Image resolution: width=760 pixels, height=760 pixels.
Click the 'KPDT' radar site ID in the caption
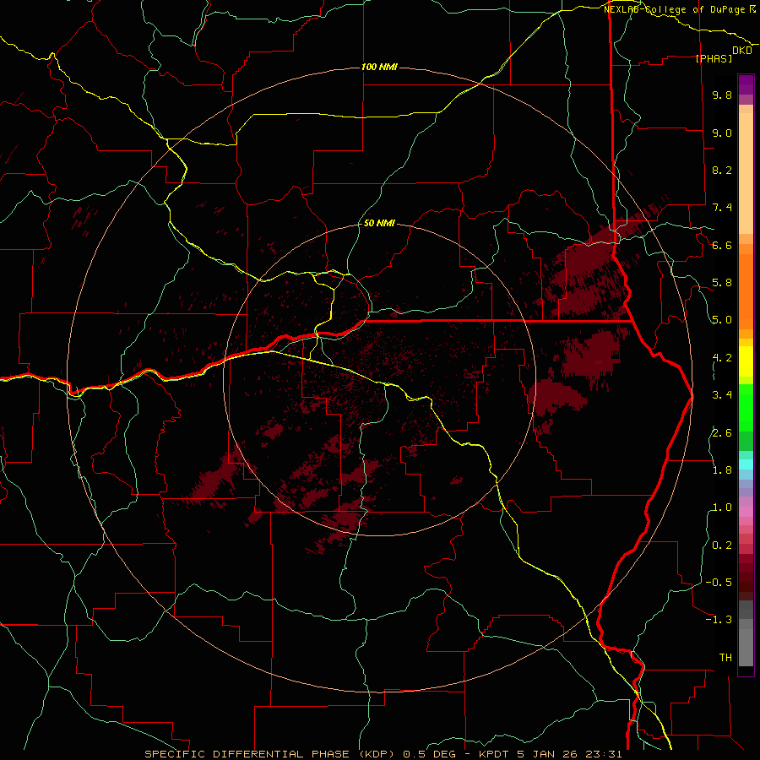(494, 754)
